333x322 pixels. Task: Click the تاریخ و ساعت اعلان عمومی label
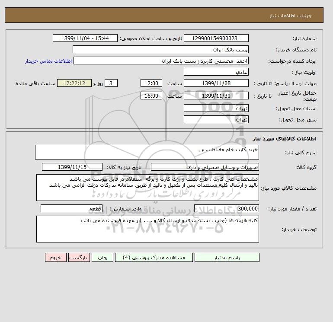(151, 38)
